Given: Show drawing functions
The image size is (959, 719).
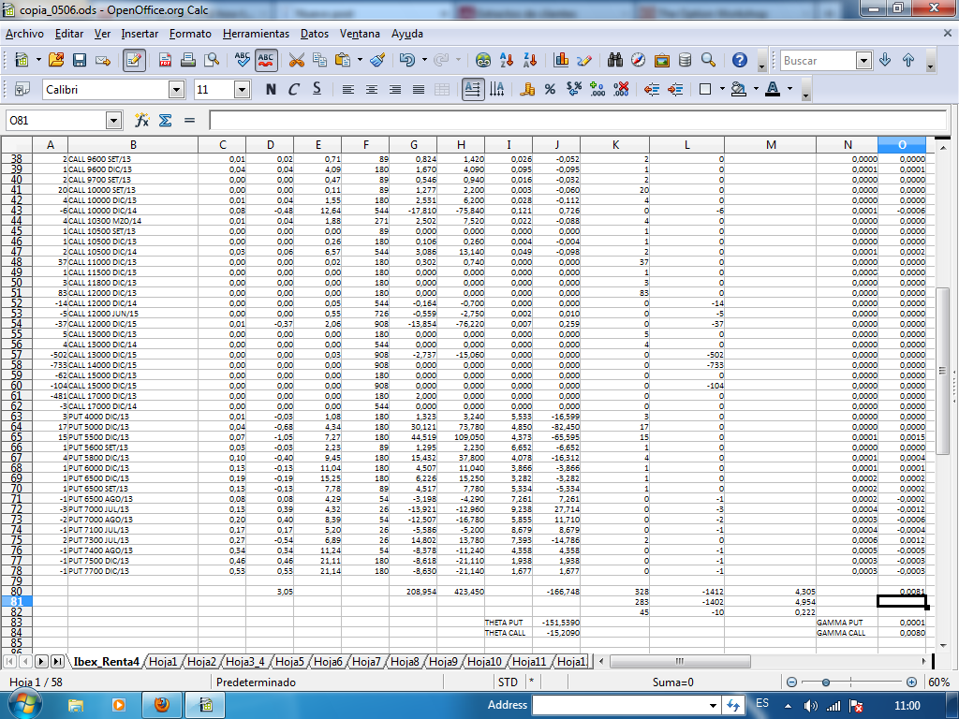Looking at the screenshot, I should [x=584, y=60].
